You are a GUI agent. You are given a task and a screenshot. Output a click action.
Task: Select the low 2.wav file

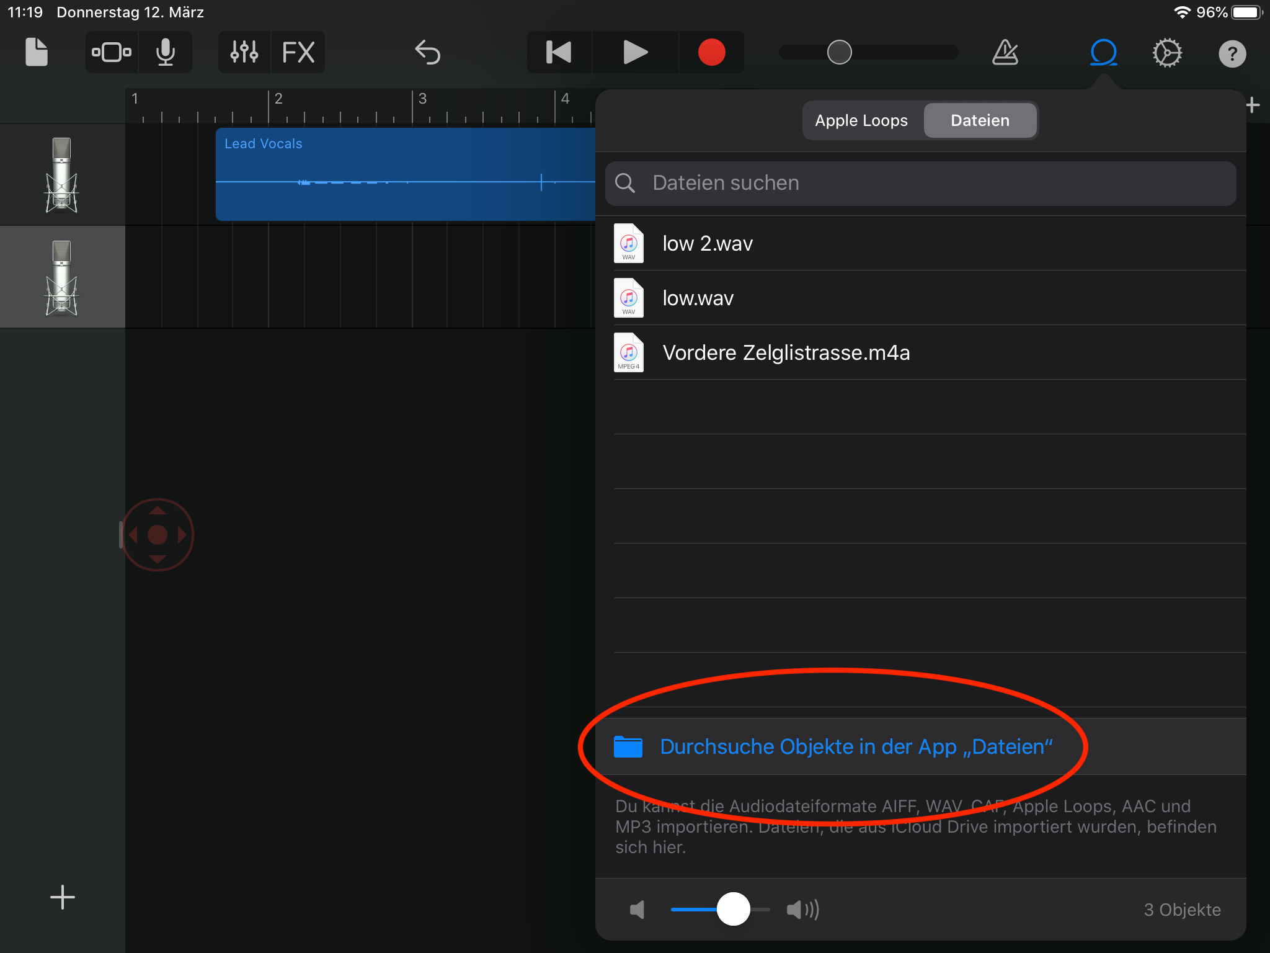coord(707,243)
